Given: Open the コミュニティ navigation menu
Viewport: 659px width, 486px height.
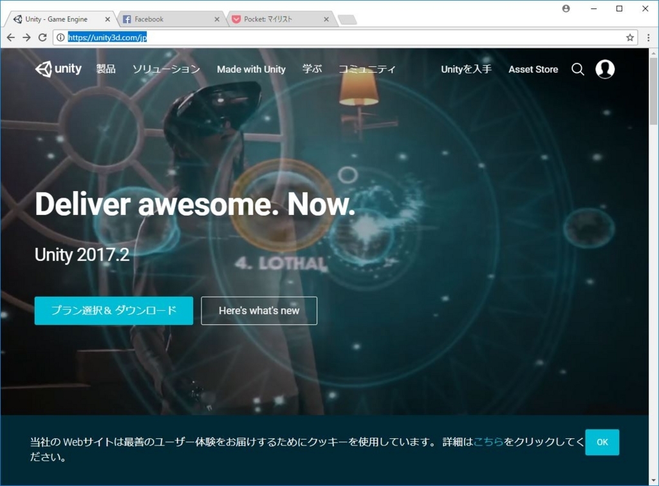Looking at the screenshot, I should [368, 69].
